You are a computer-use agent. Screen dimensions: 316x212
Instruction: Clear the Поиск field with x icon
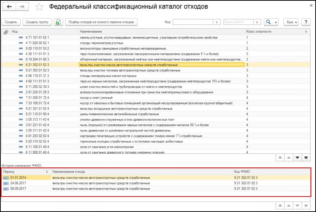(257, 22)
